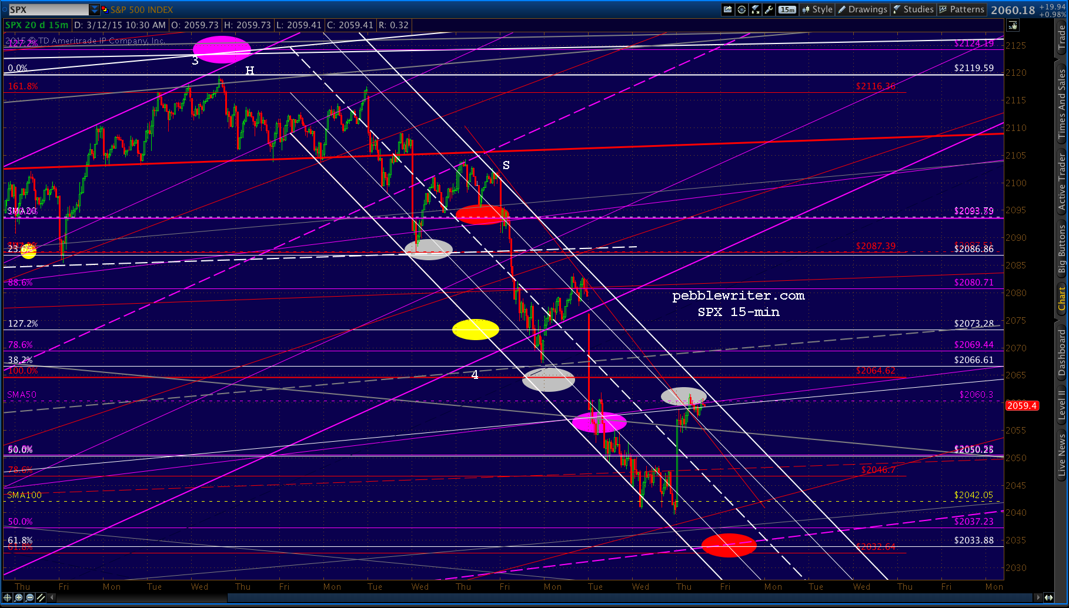Click the SMA100 study label
Image resolution: width=1069 pixels, height=608 pixels.
(25, 495)
